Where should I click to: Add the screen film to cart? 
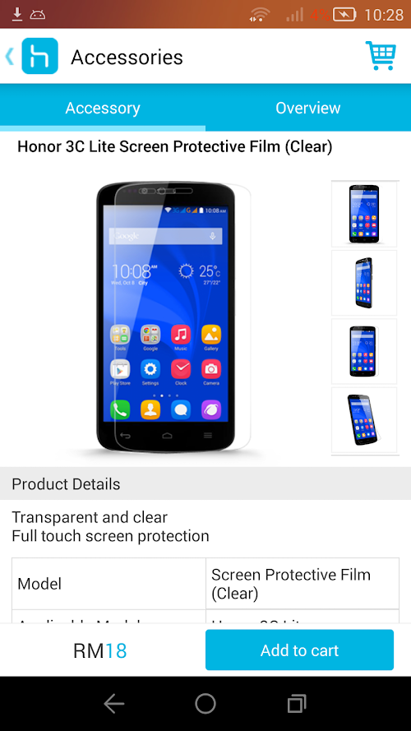point(300,650)
